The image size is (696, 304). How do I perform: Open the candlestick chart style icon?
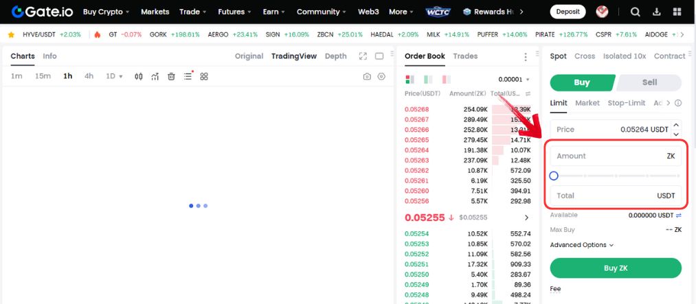(139, 77)
